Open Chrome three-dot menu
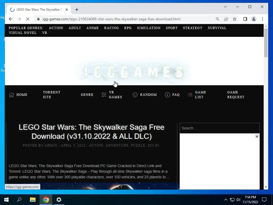The width and height of the screenshot is (273, 205). [x=262, y=19]
